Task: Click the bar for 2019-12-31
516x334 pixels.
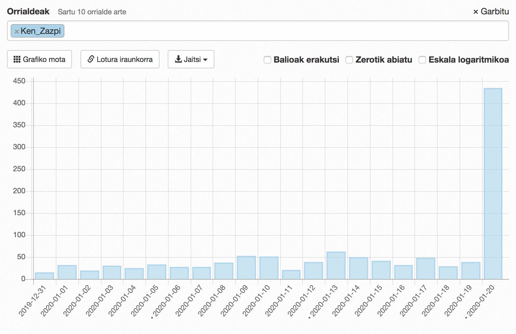Action: [x=44, y=276]
